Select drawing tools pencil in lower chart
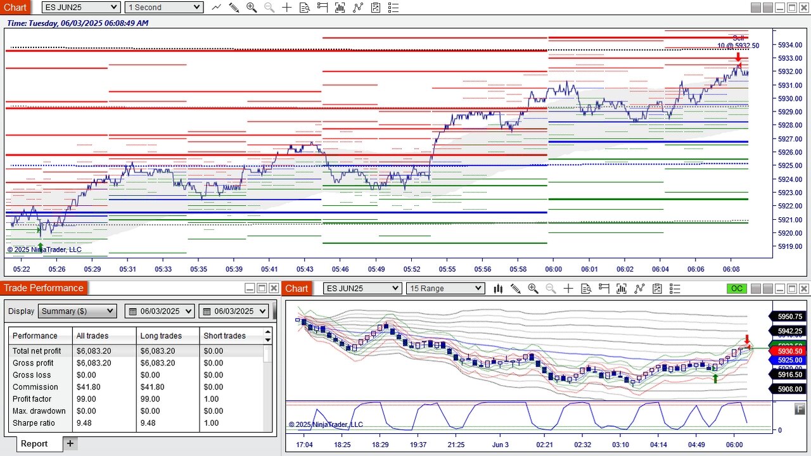Viewport: 811px width, 456px height. point(516,289)
